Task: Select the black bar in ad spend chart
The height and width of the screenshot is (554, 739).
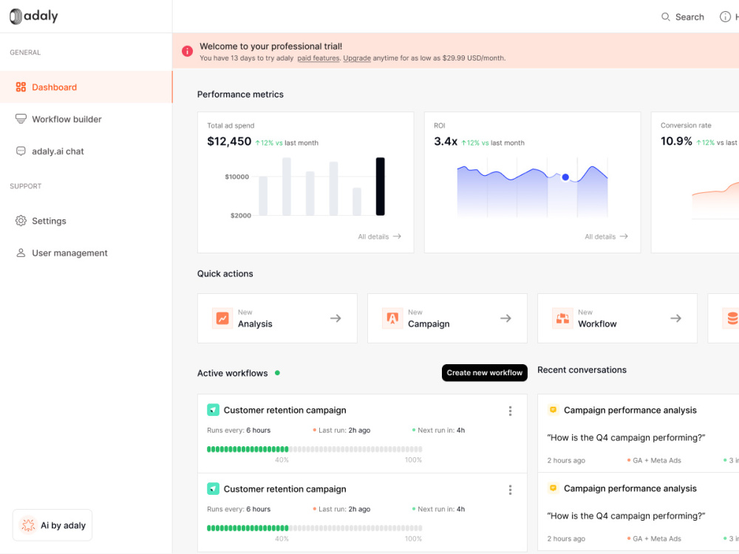Action: pyautogui.click(x=381, y=187)
